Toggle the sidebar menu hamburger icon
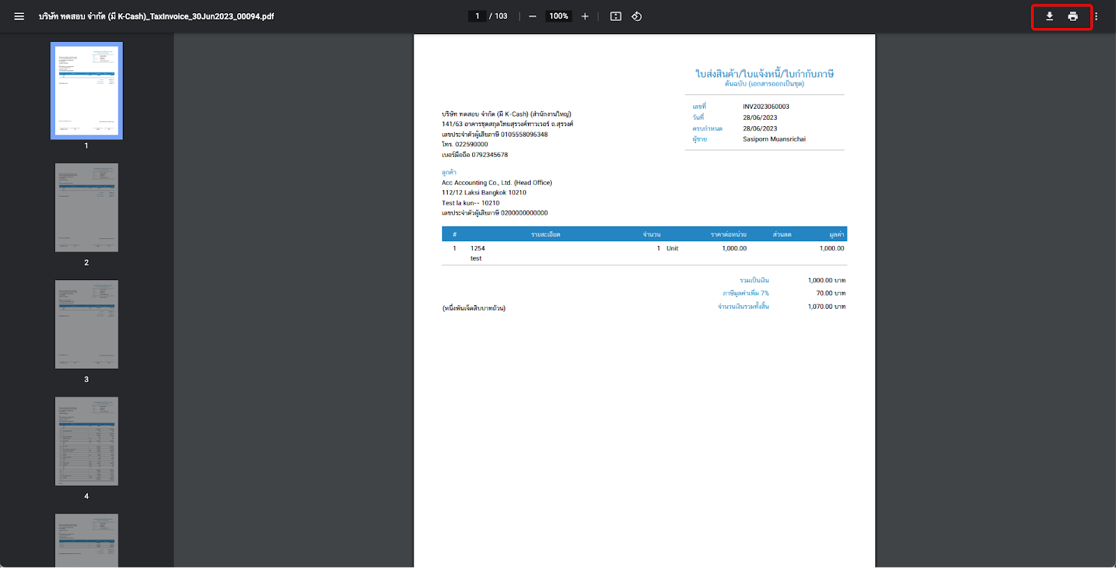The width and height of the screenshot is (1116, 568). pyautogui.click(x=19, y=16)
